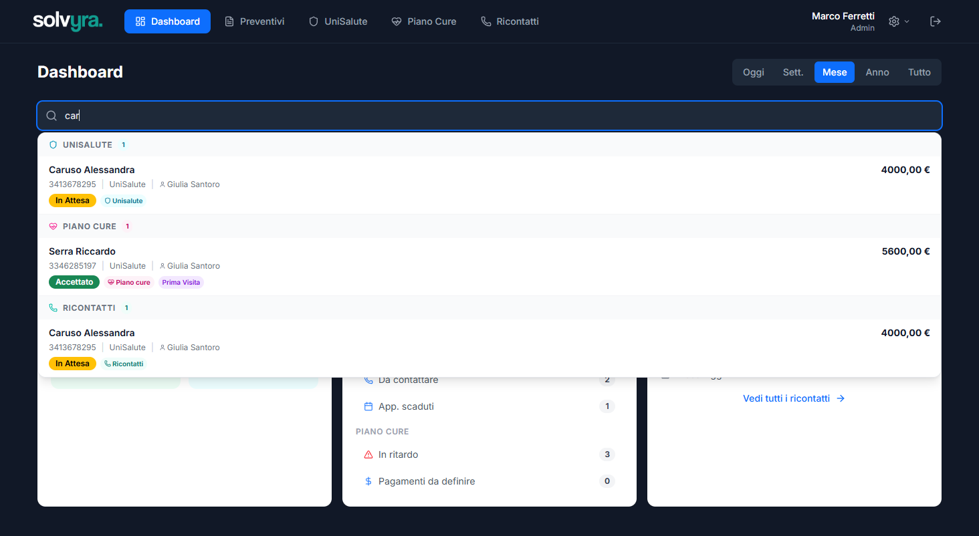Click the UniSalute shield section icon
Image resolution: width=979 pixels, height=536 pixels.
[53, 144]
